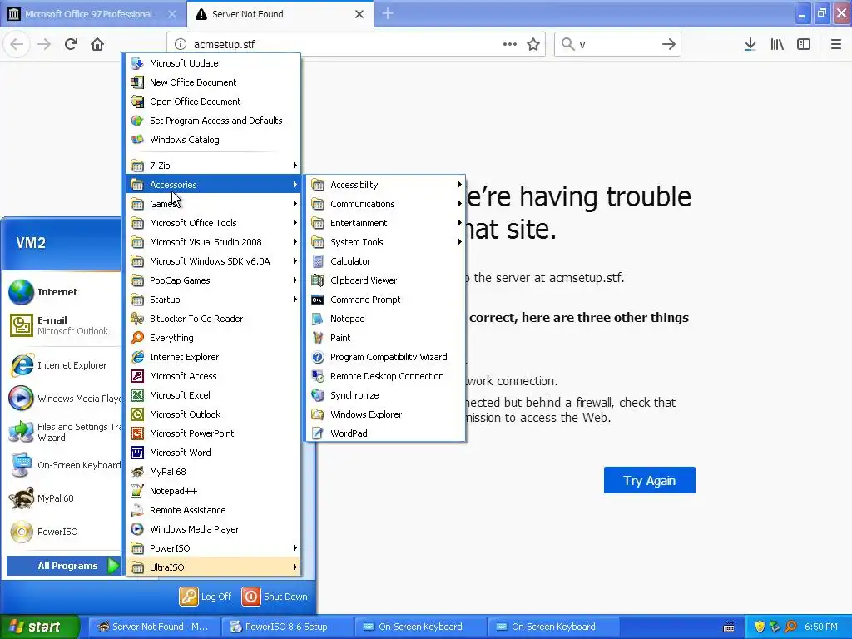This screenshot has height=639, width=852.
Task: Expand the Games submenu
Action: click(x=213, y=204)
